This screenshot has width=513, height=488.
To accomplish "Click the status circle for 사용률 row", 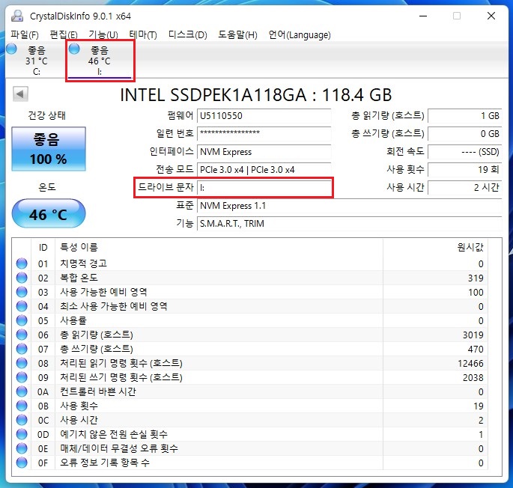I will [x=22, y=320].
